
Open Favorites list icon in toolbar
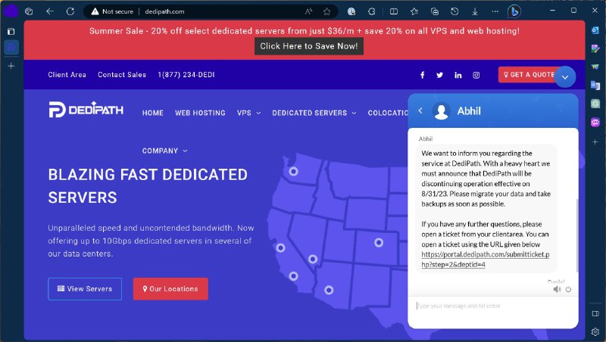[x=414, y=11]
